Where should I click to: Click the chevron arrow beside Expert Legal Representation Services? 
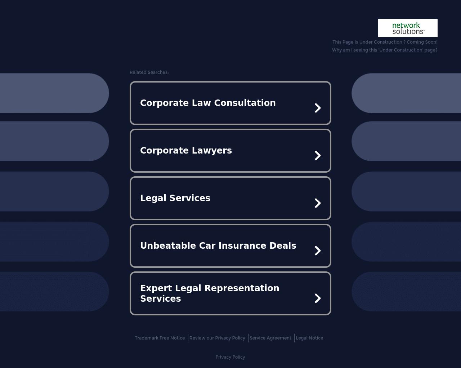coord(318,298)
